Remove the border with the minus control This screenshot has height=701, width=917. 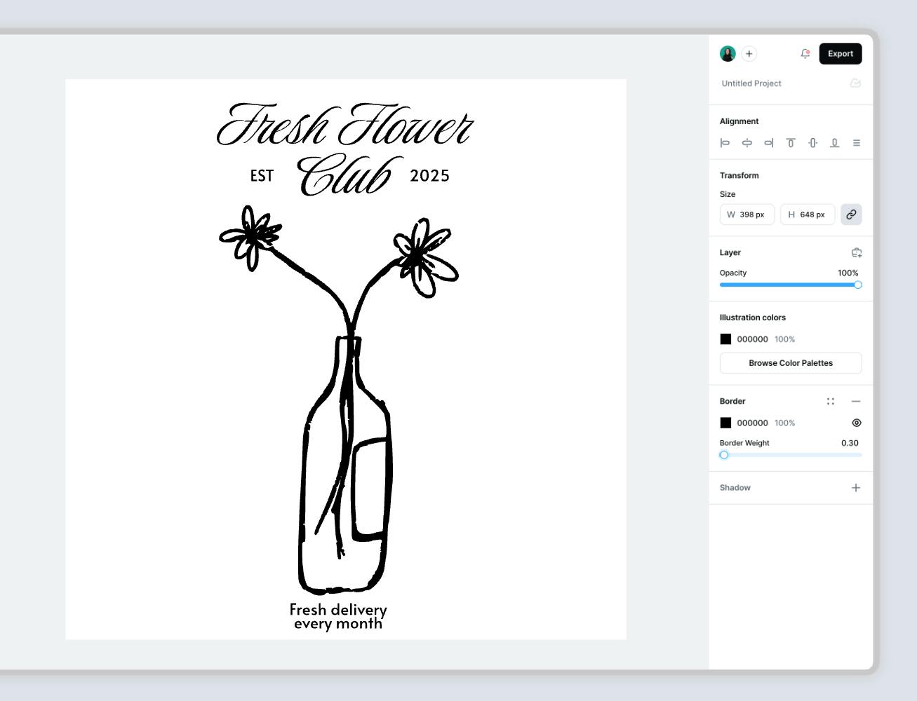pyautogui.click(x=855, y=401)
